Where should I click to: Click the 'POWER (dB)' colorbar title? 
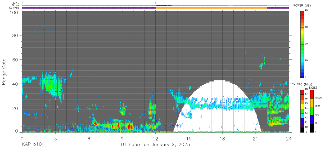[x=302, y=5]
